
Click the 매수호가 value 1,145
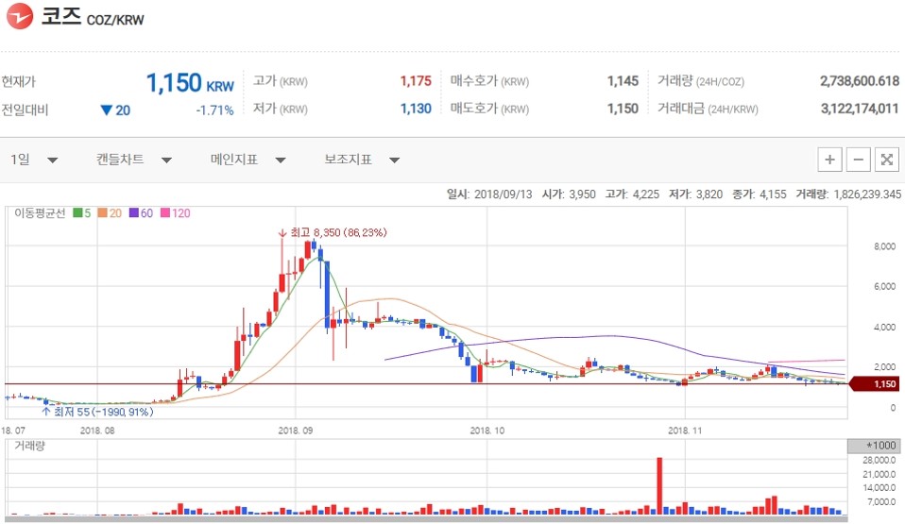click(x=623, y=81)
